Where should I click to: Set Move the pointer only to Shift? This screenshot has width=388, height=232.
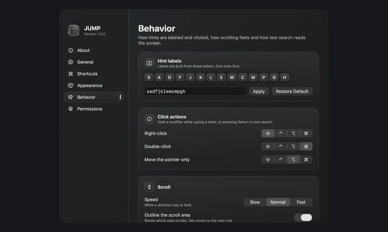click(x=268, y=160)
